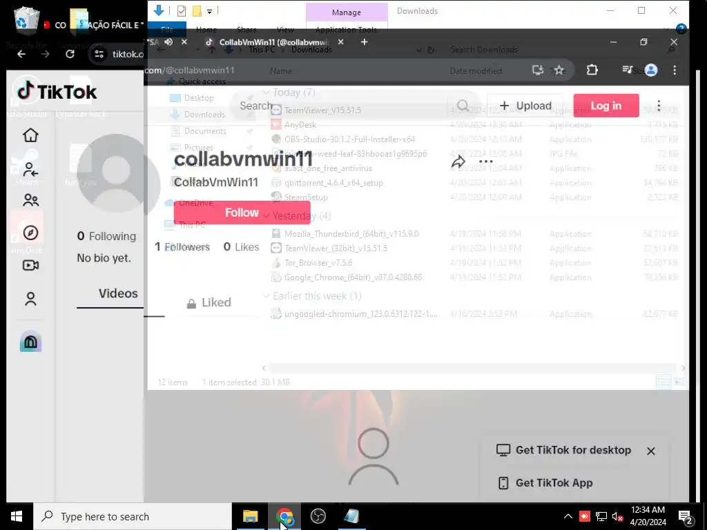Collapse the Yesterday (4) group
707x530 pixels.
[266, 216]
